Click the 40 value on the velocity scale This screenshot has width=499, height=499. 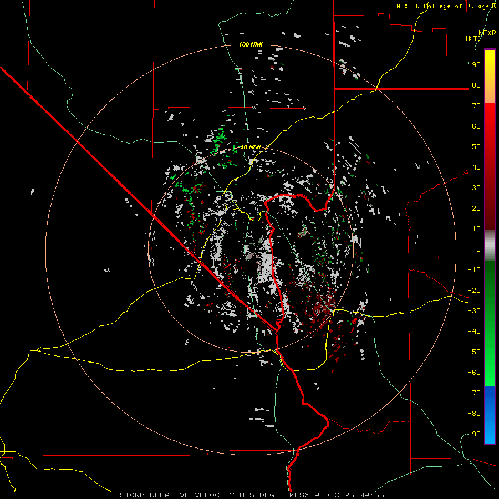(x=476, y=167)
